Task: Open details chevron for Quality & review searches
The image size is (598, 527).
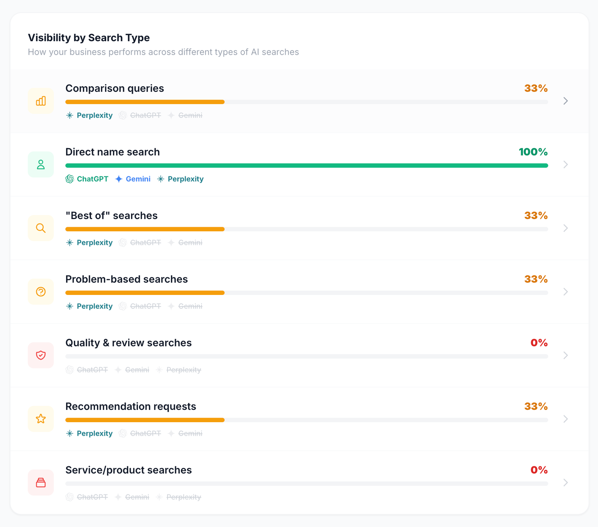Action: (565, 355)
